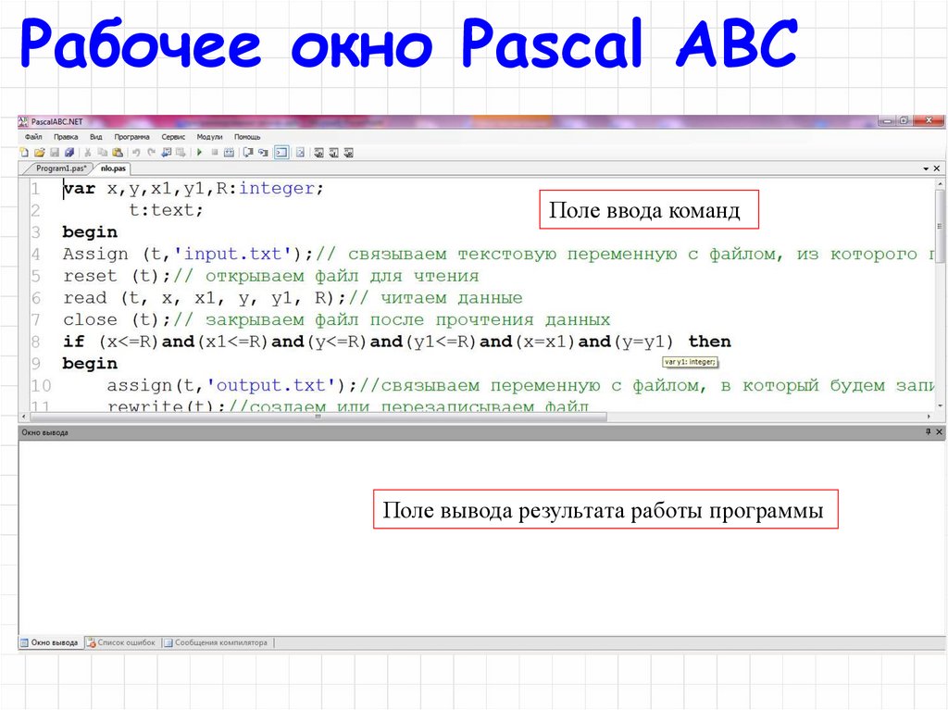
Task: Open the Файл menu
Action: (x=33, y=137)
